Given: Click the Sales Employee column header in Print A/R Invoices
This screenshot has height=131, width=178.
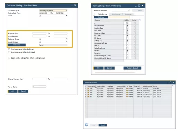Looking at the screenshot, I should (147, 86).
